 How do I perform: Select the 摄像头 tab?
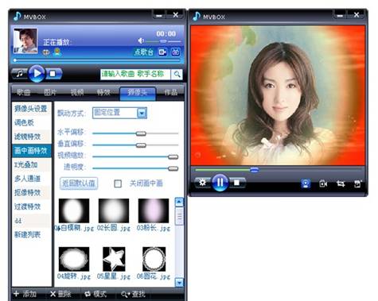[x=138, y=93]
